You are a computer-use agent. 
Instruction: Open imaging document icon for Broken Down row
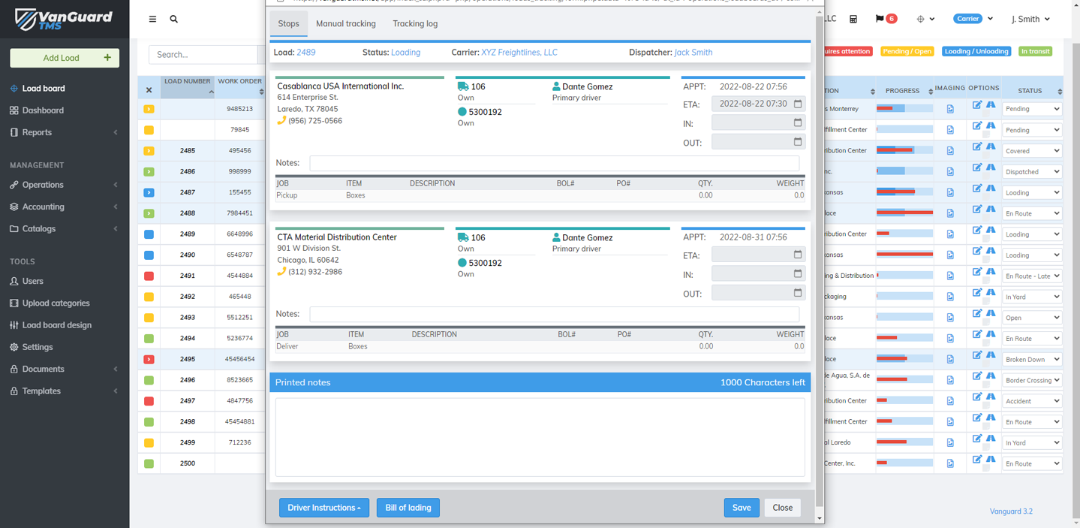pyautogui.click(x=950, y=359)
